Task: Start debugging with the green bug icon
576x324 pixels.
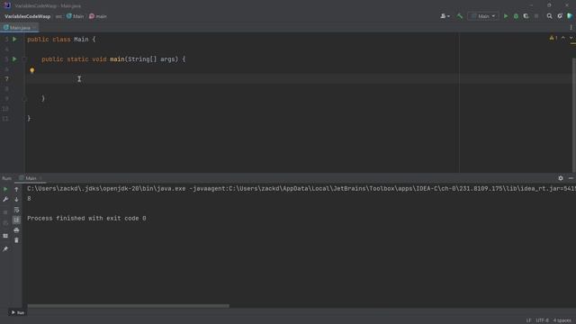Action: click(516, 16)
